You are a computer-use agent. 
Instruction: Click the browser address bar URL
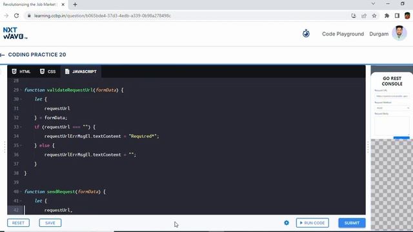(103, 15)
